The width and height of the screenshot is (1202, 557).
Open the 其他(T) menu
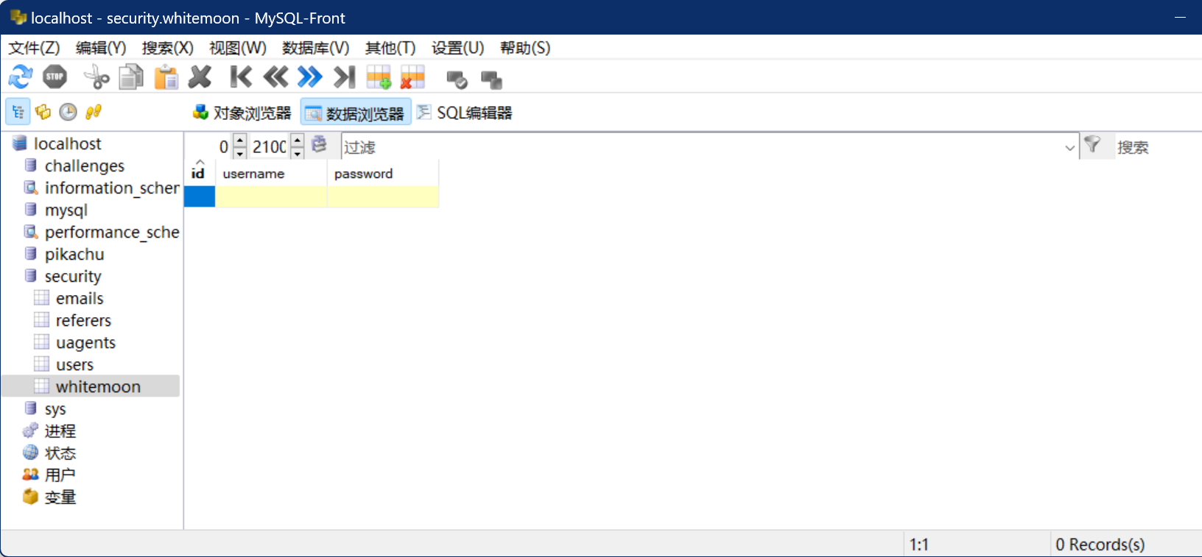[x=390, y=48]
